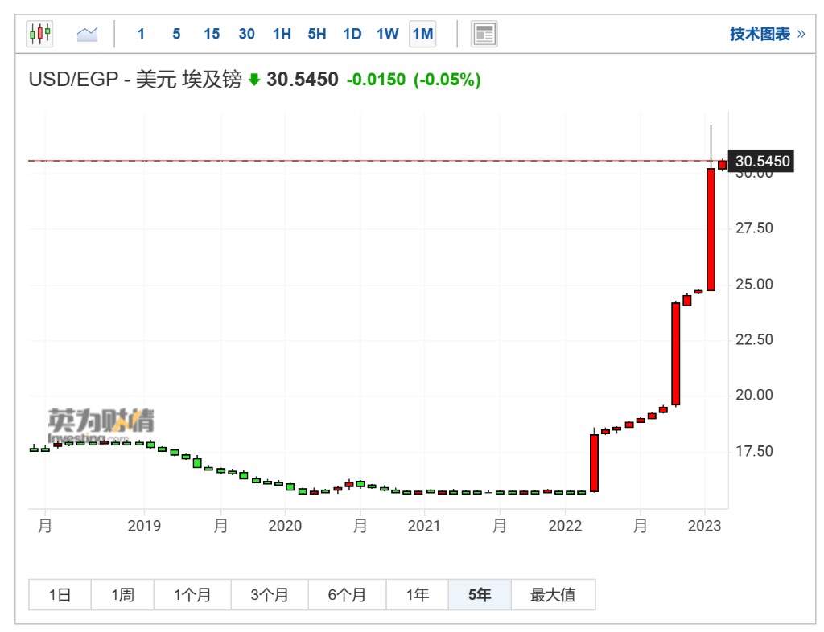Switch the interval to 1D
824x632 pixels.
pyautogui.click(x=352, y=34)
